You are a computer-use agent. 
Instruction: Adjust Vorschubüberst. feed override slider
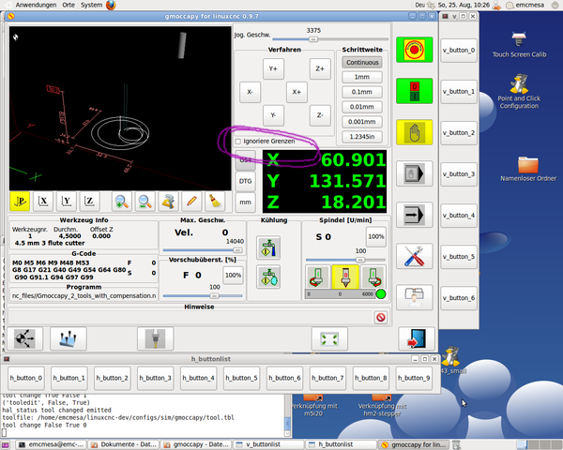pos(214,295)
